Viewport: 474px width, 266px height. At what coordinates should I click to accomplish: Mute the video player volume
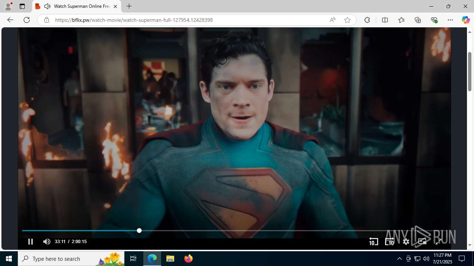pos(47,242)
